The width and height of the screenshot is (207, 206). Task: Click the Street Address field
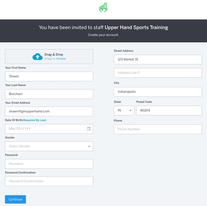158,59
